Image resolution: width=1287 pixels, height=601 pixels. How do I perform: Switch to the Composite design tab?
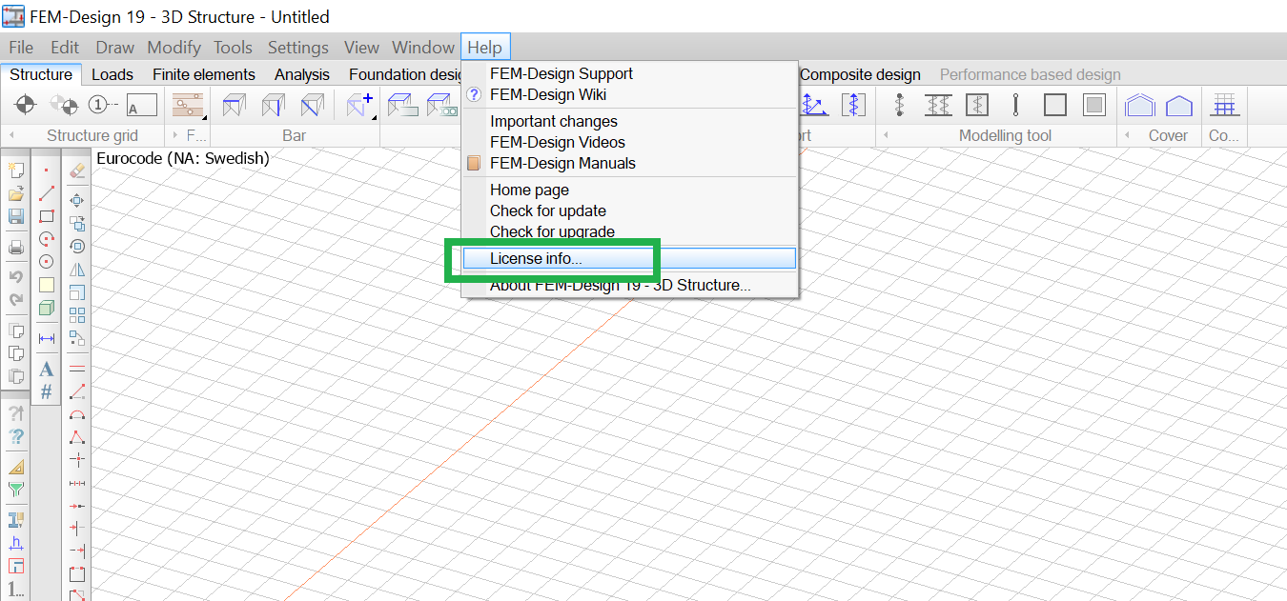[860, 74]
